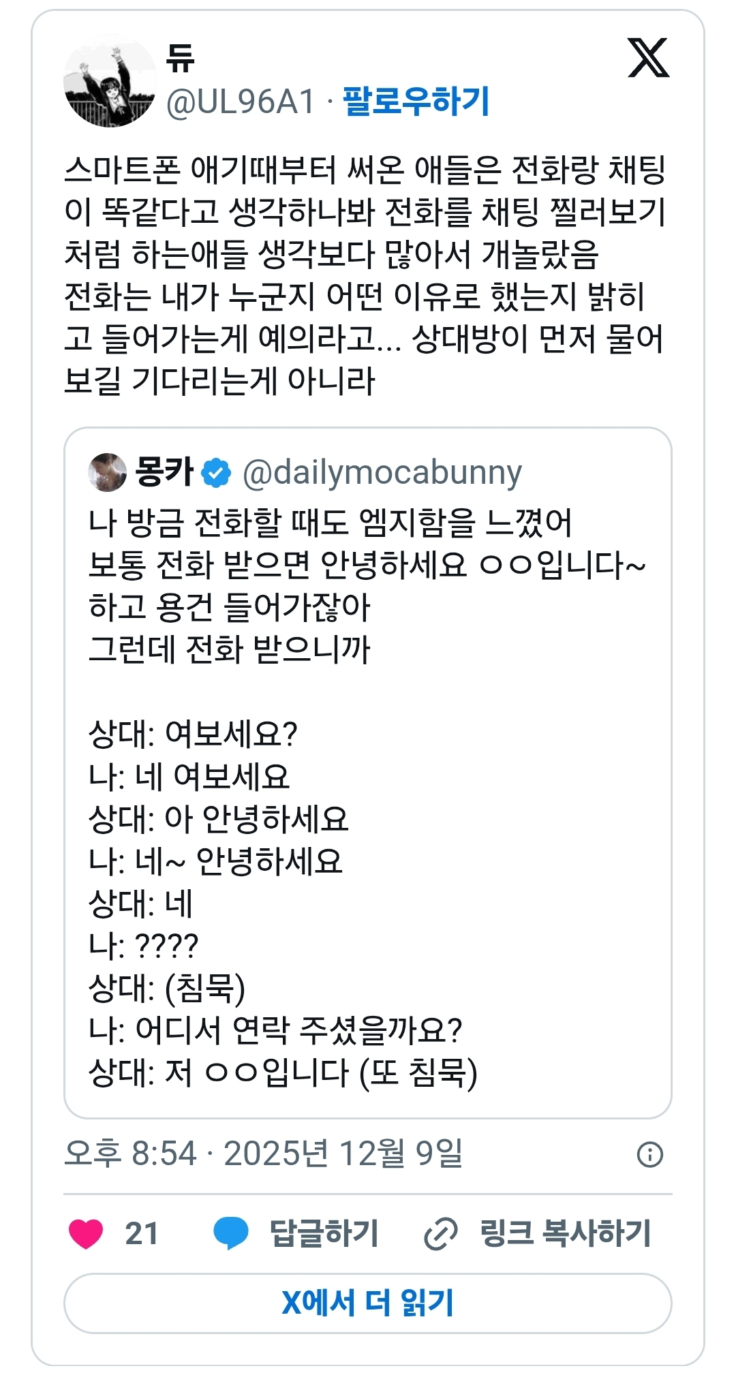The image size is (736, 1392).
Task: Click the blue reply bubble icon
Action: [x=231, y=1233]
